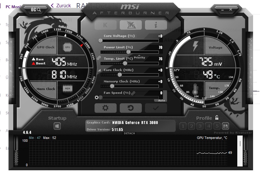Click the GPU chip icon in clock gauge

point(67,47)
